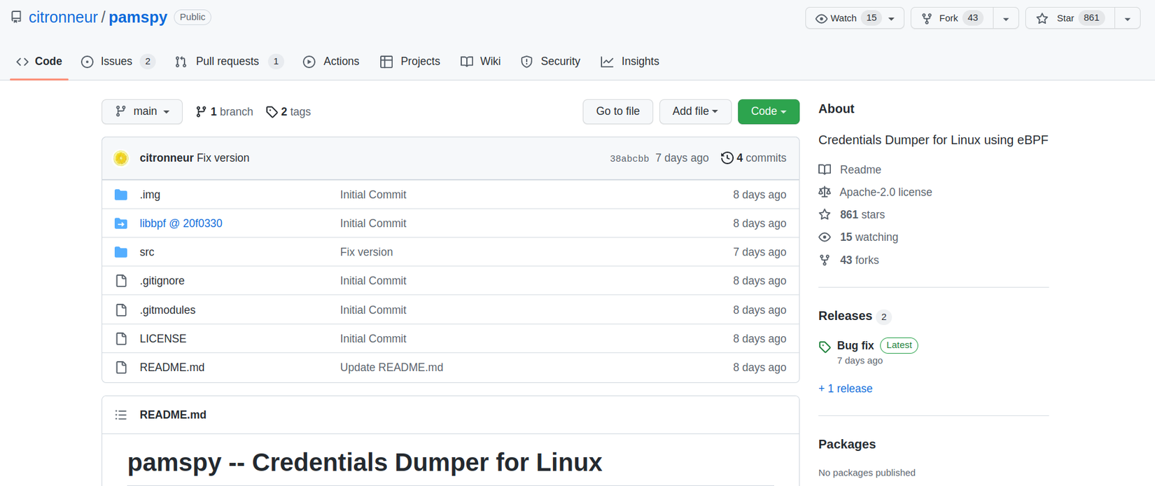Click the commit history clock icon
Screen dimensions: 1155x486
[727, 158]
